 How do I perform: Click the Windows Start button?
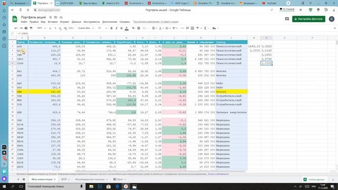(x=4, y=186)
